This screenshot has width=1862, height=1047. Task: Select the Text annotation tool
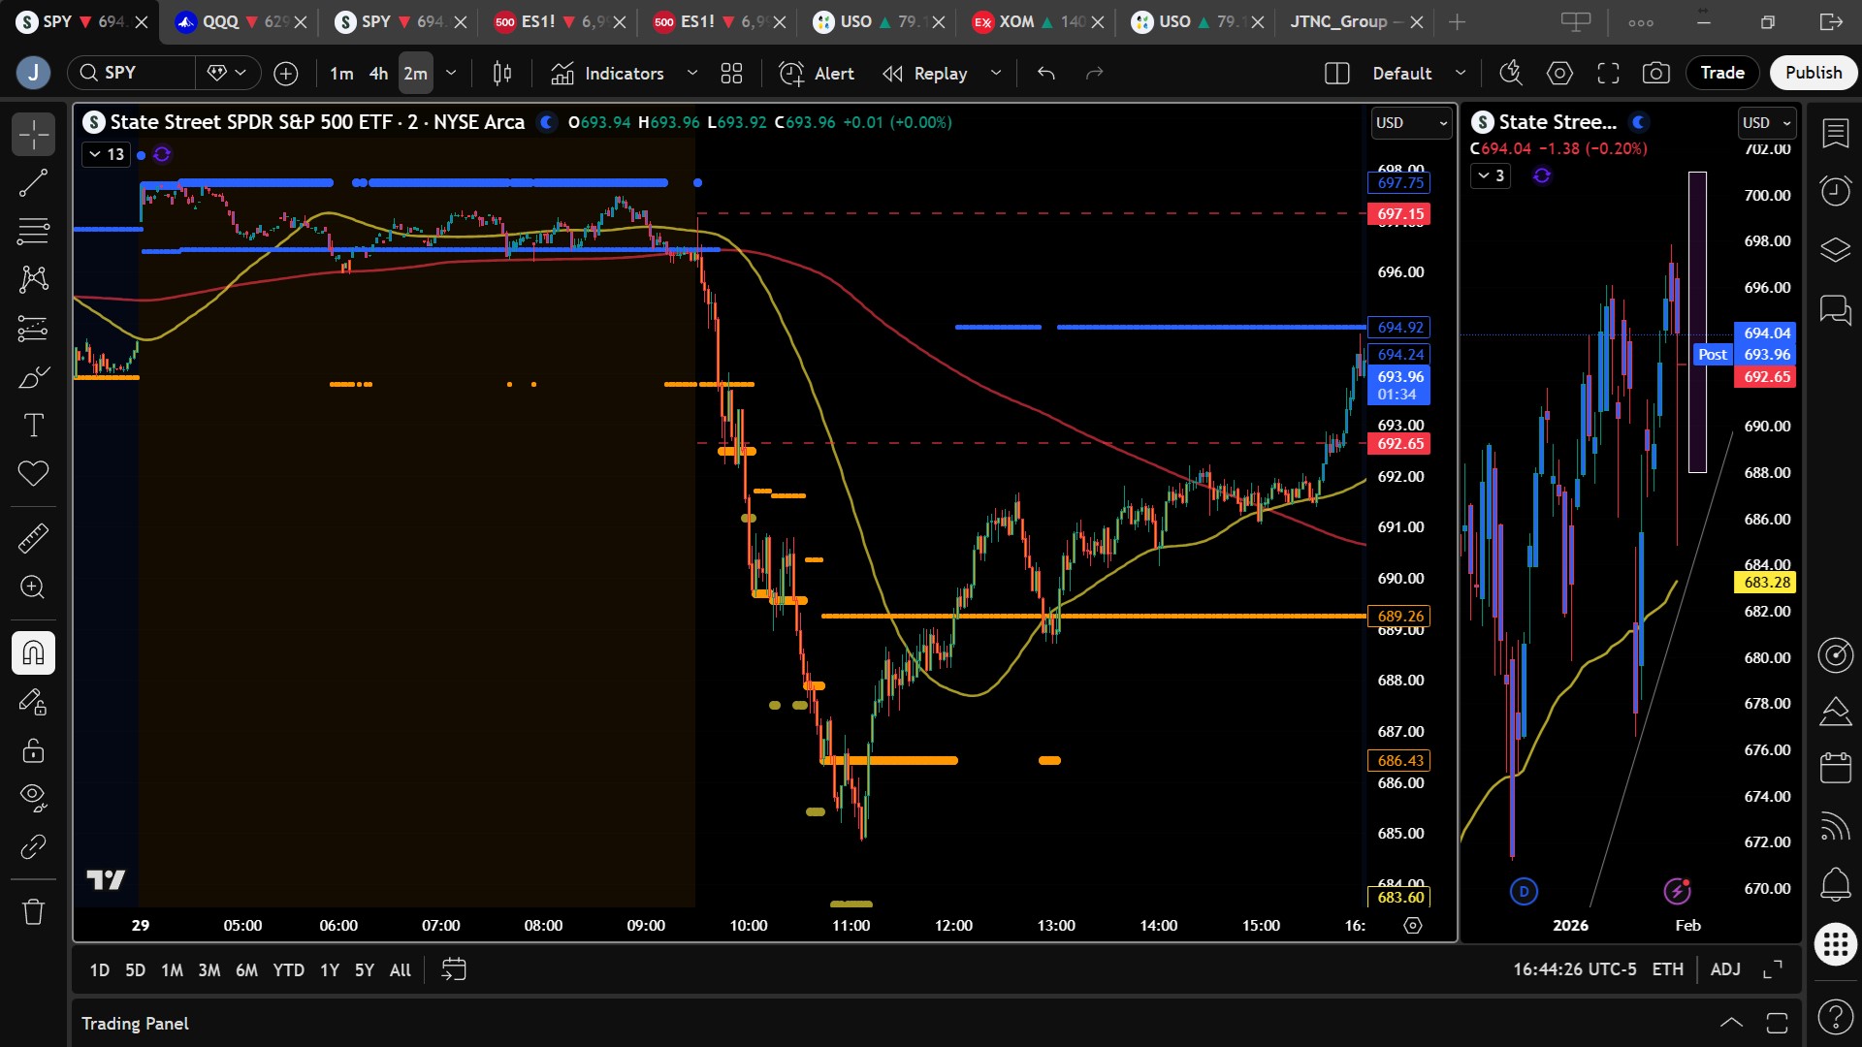tap(33, 425)
